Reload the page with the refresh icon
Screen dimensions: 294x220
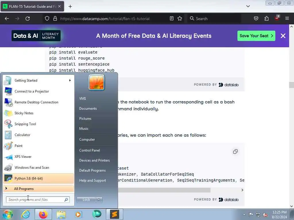tap(28, 19)
